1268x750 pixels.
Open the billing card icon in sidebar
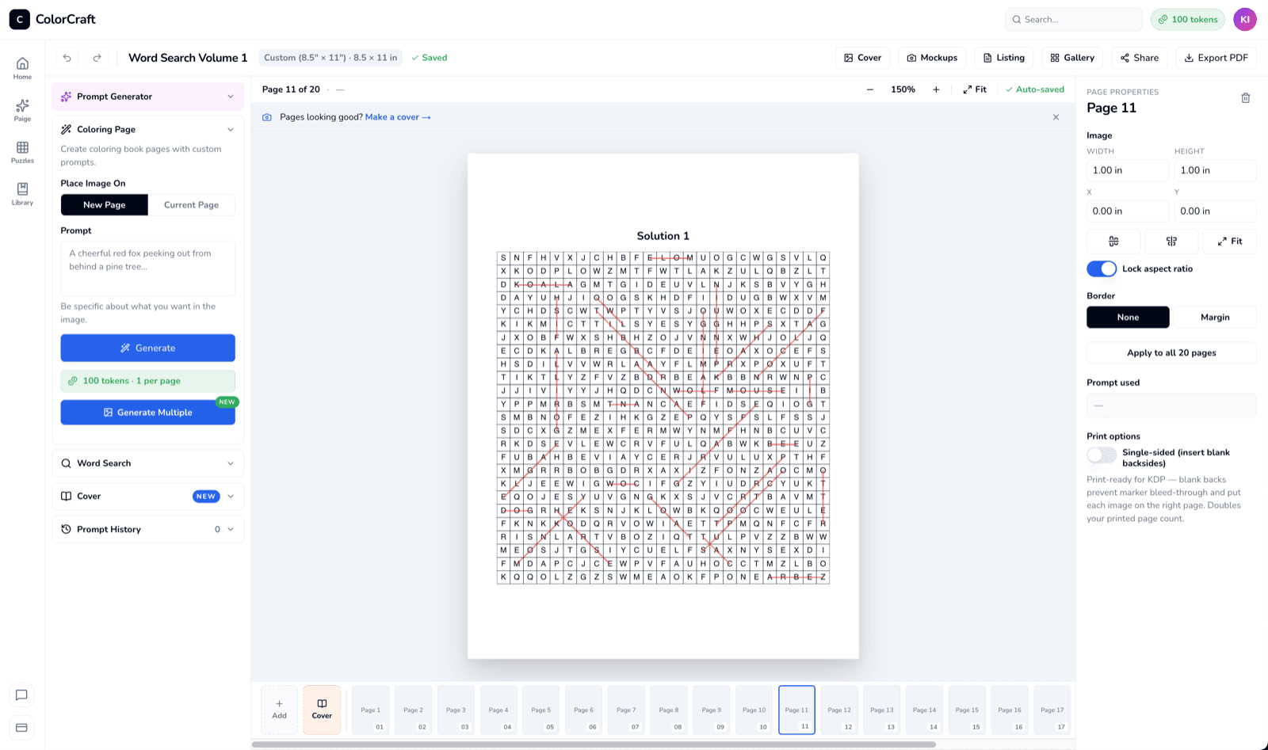coord(21,727)
